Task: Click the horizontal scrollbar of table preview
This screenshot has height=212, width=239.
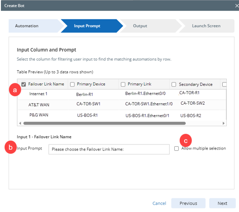Action: [105, 123]
